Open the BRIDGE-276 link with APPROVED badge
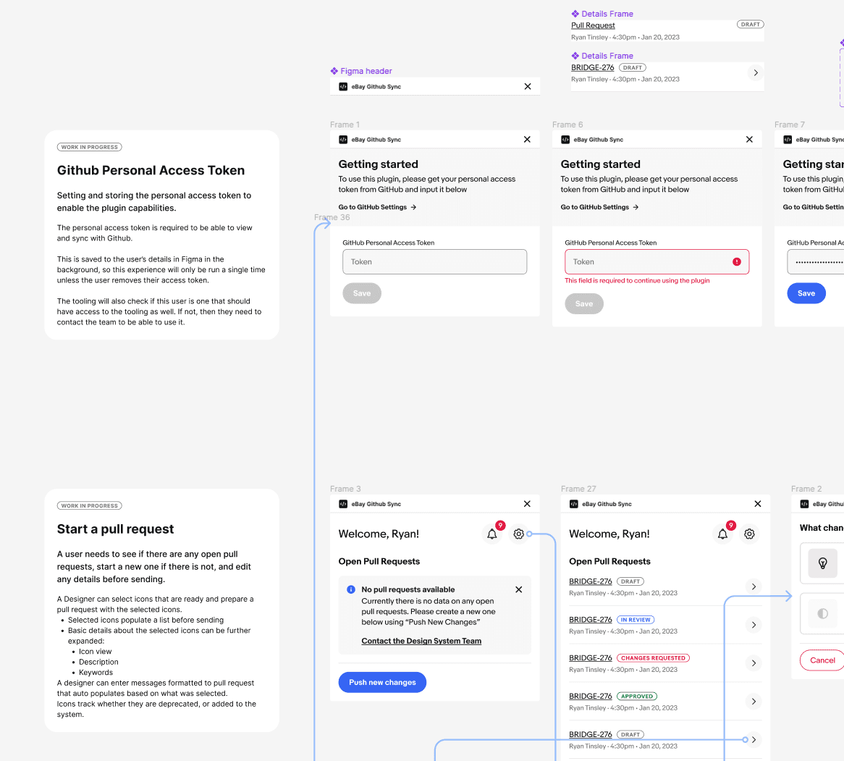The height and width of the screenshot is (761, 844). tap(591, 696)
